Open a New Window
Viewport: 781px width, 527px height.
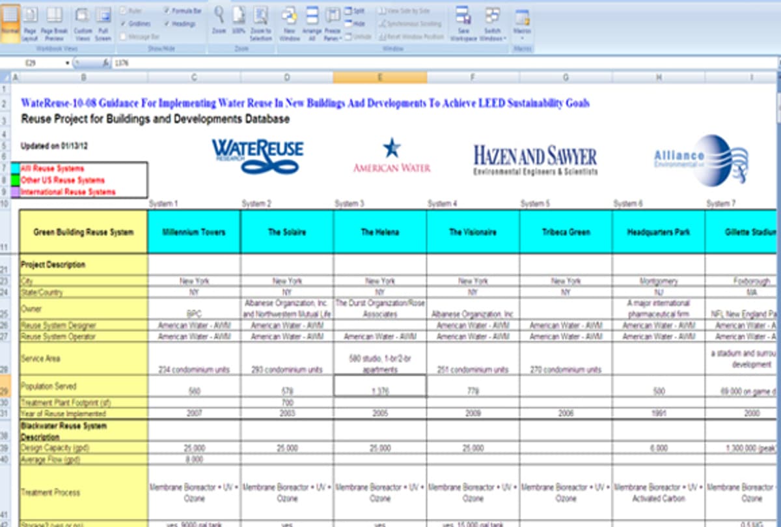(x=290, y=23)
